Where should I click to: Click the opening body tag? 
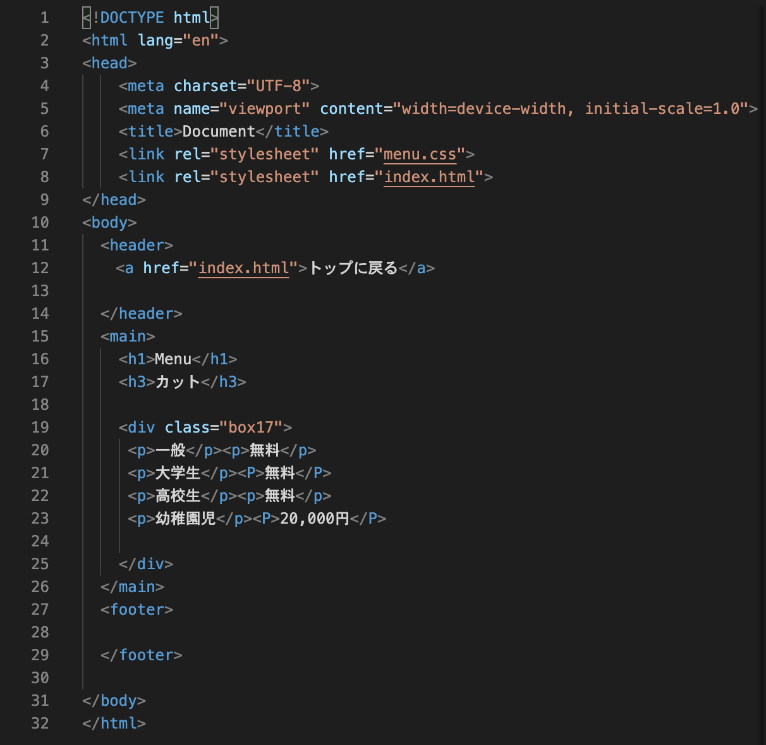109,223
